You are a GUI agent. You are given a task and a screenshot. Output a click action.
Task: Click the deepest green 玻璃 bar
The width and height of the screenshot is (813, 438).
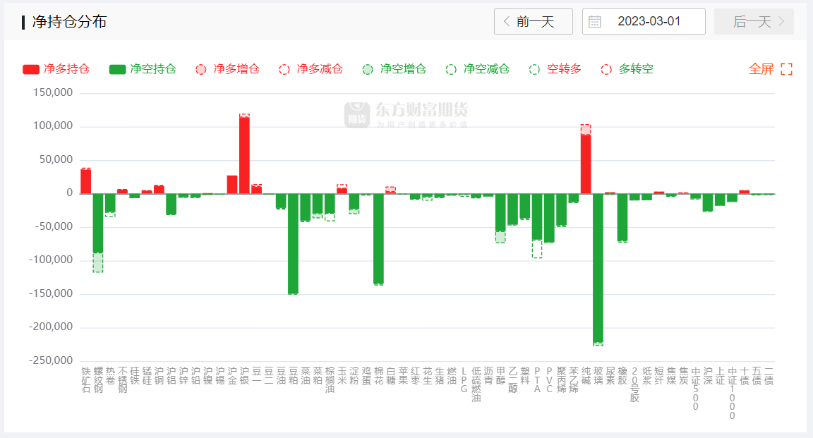tap(598, 268)
